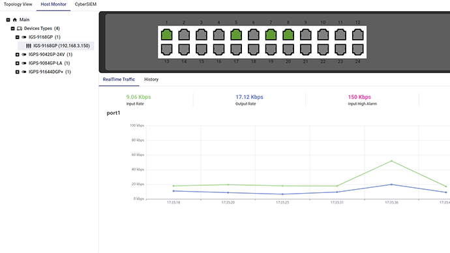
Task: Select device IGS-9168GP (192.168.3.150)
Action: click(x=56, y=46)
